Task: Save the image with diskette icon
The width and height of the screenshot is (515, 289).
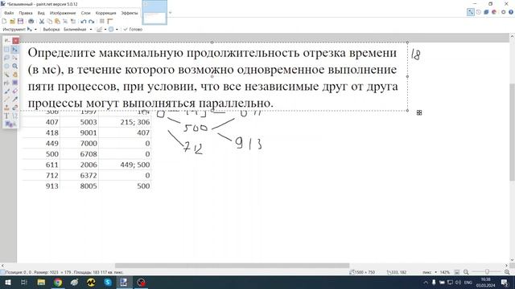Action: [20, 22]
